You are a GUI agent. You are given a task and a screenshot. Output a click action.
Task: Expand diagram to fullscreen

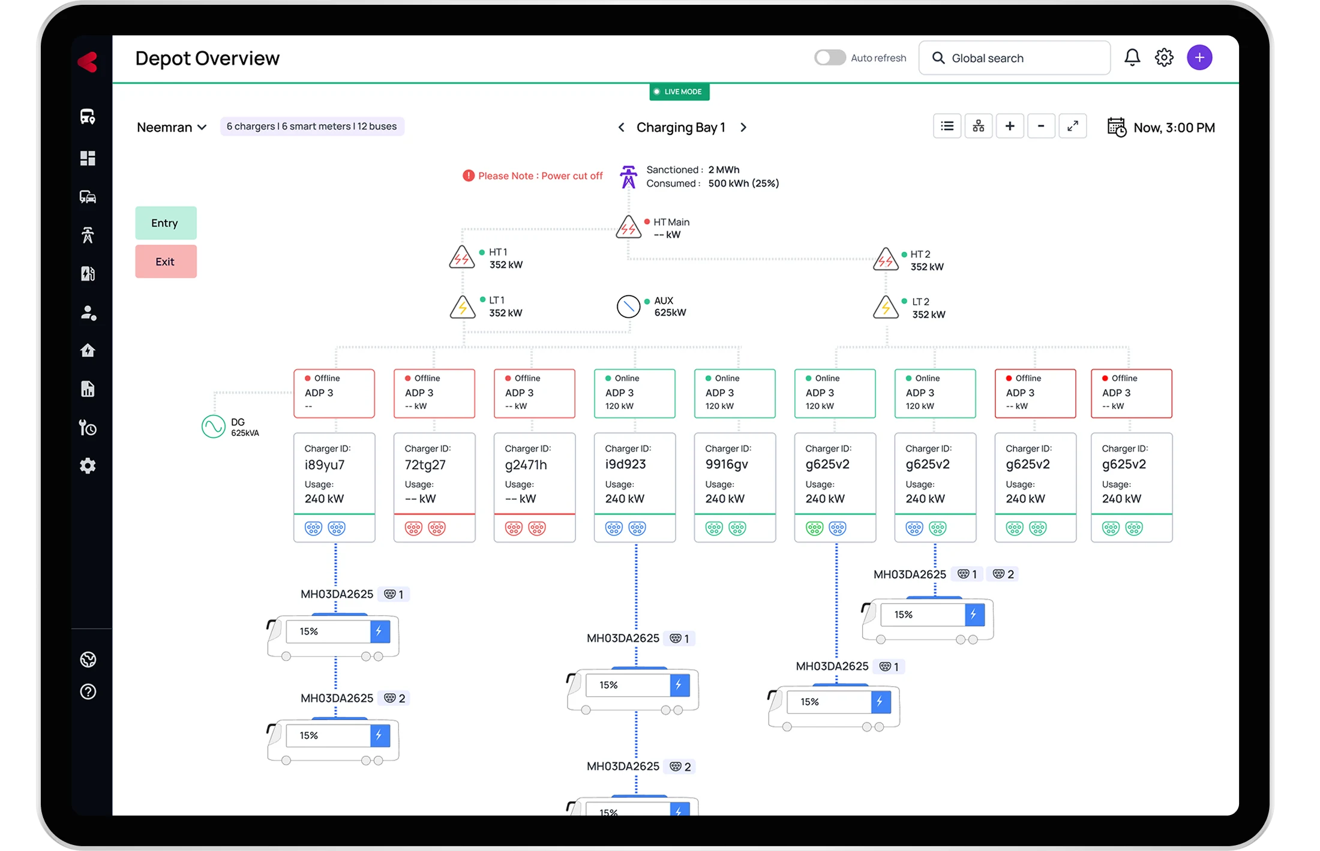click(1072, 126)
